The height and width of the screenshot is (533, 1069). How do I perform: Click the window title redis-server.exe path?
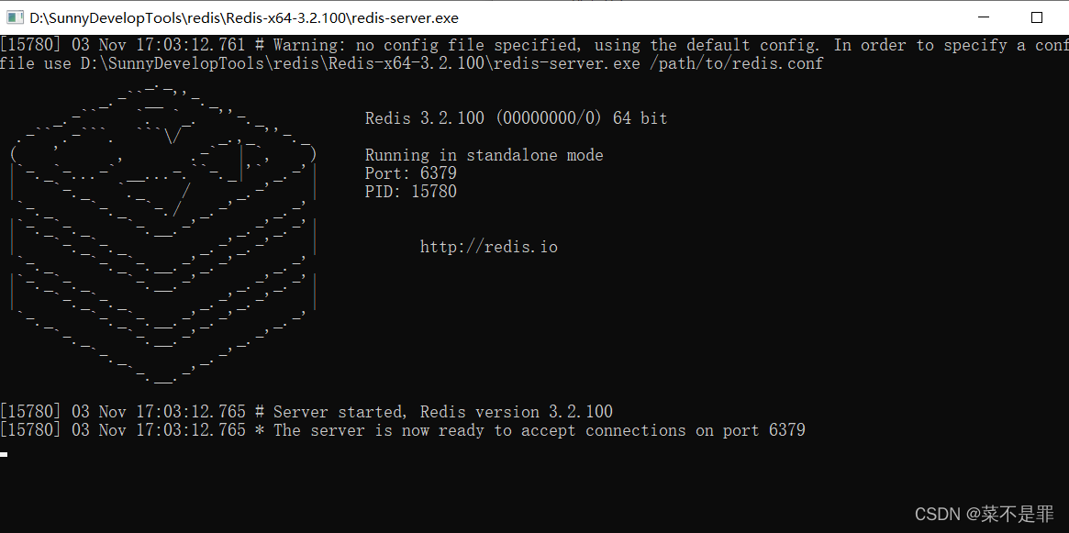pyautogui.click(x=244, y=17)
